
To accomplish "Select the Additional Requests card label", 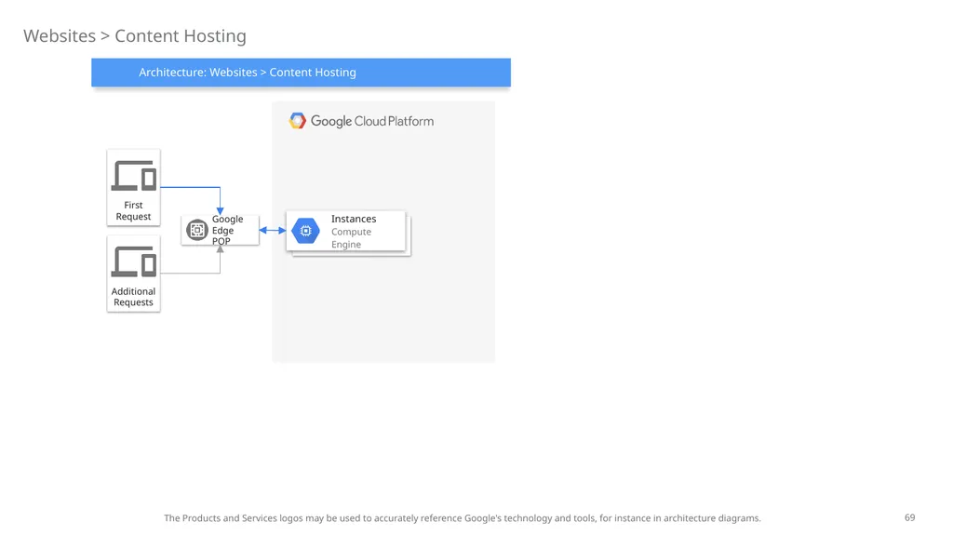I will click(x=133, y=297).
